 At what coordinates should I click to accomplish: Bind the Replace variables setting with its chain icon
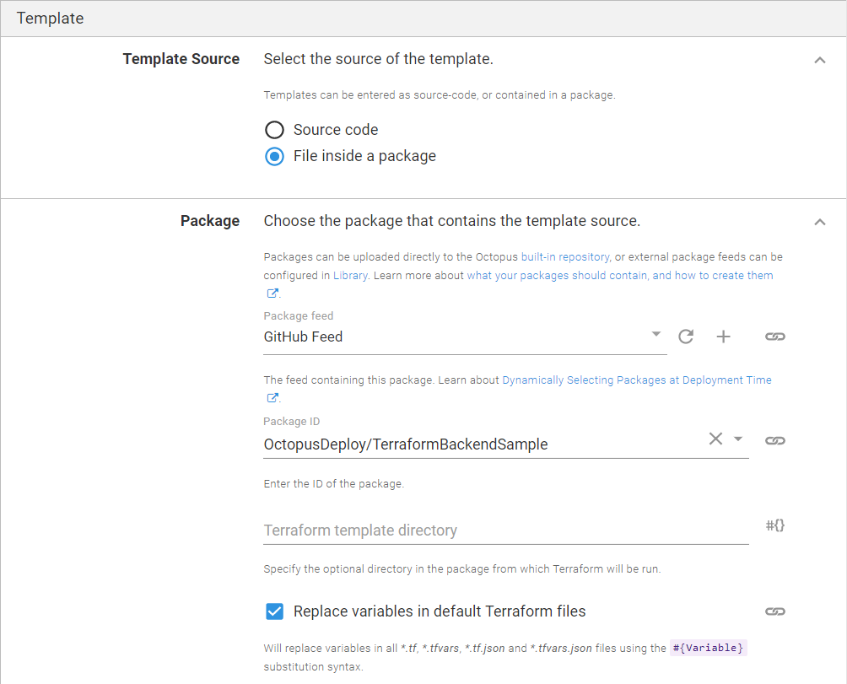pyautogui.click(x=775, y=611)
